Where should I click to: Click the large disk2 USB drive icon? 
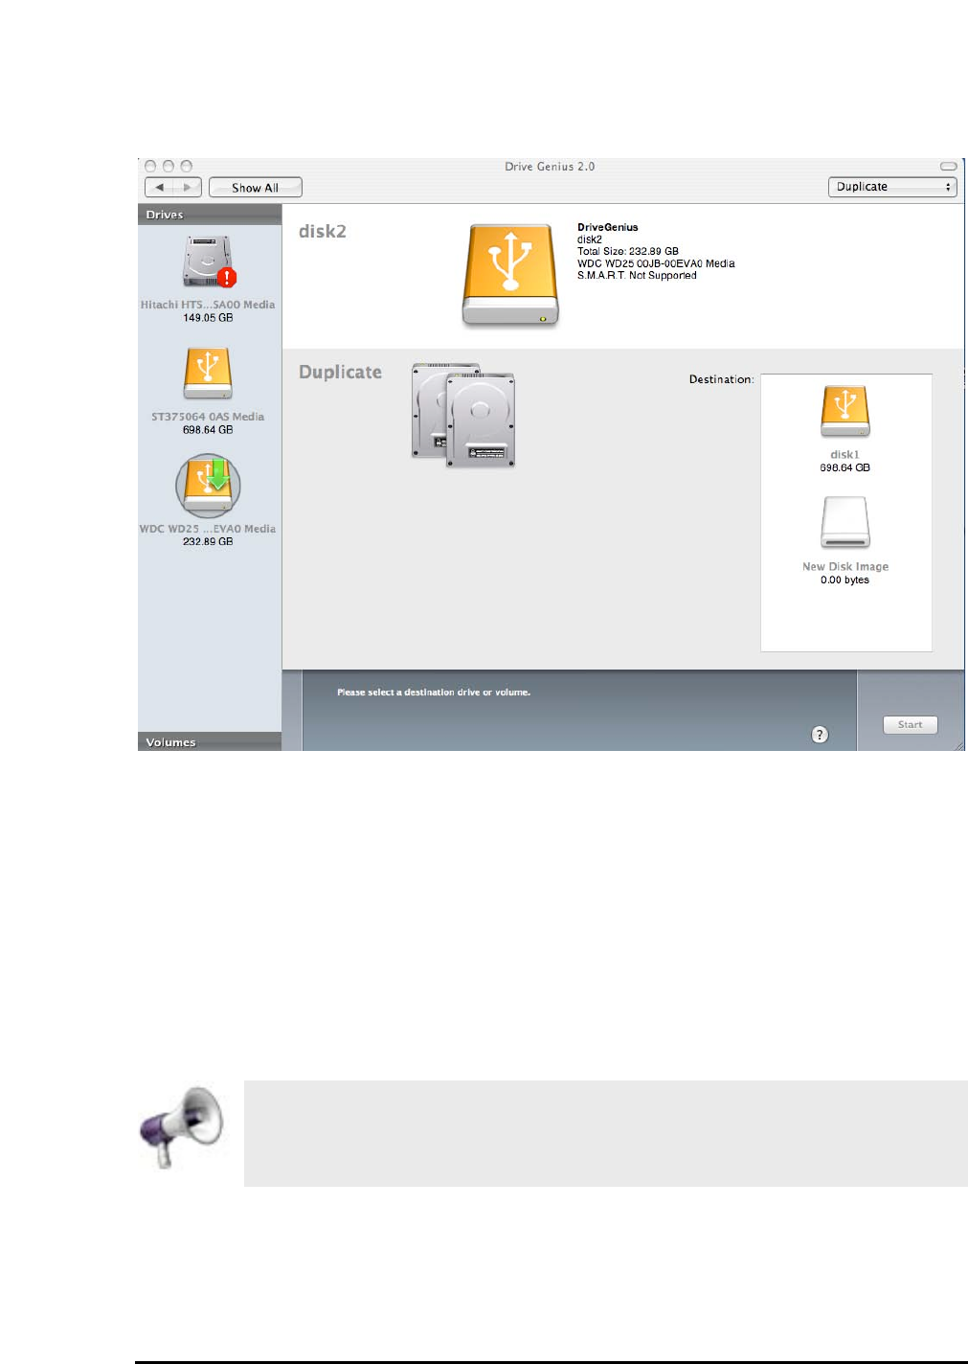tap(510, 276)
